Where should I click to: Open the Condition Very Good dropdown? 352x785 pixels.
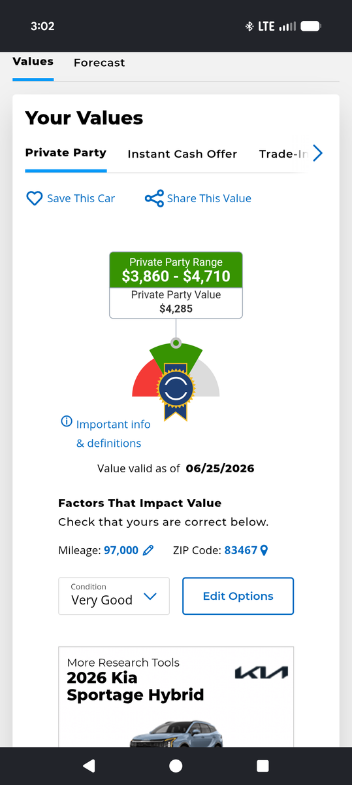tap(114, 596)
